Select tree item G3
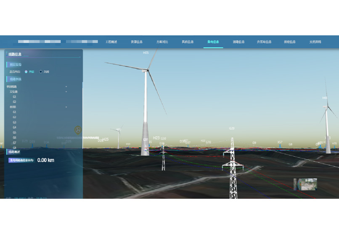 [14, 122]
